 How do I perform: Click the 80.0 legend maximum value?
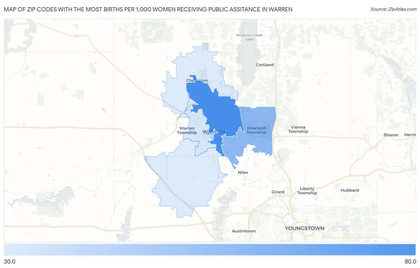410,262
